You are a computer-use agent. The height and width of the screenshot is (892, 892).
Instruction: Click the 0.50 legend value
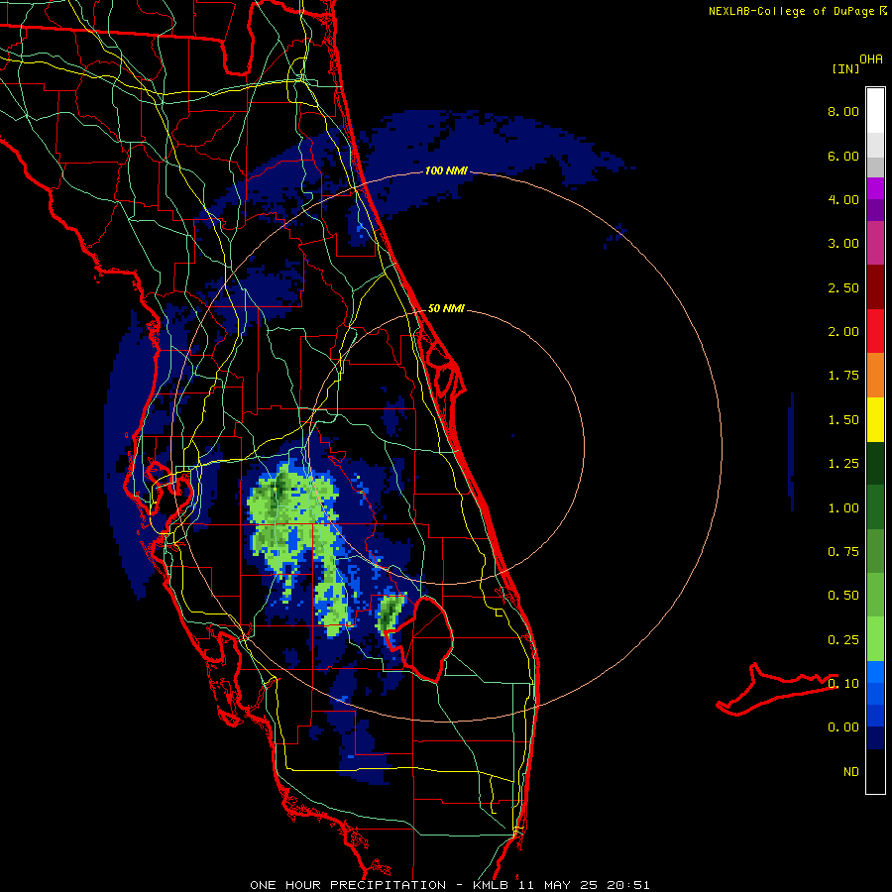843,596
